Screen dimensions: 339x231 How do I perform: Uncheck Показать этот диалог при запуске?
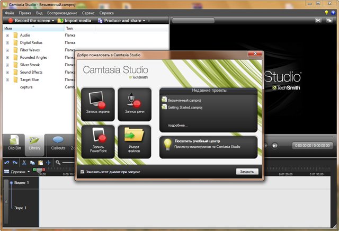[x=82, y=172]
